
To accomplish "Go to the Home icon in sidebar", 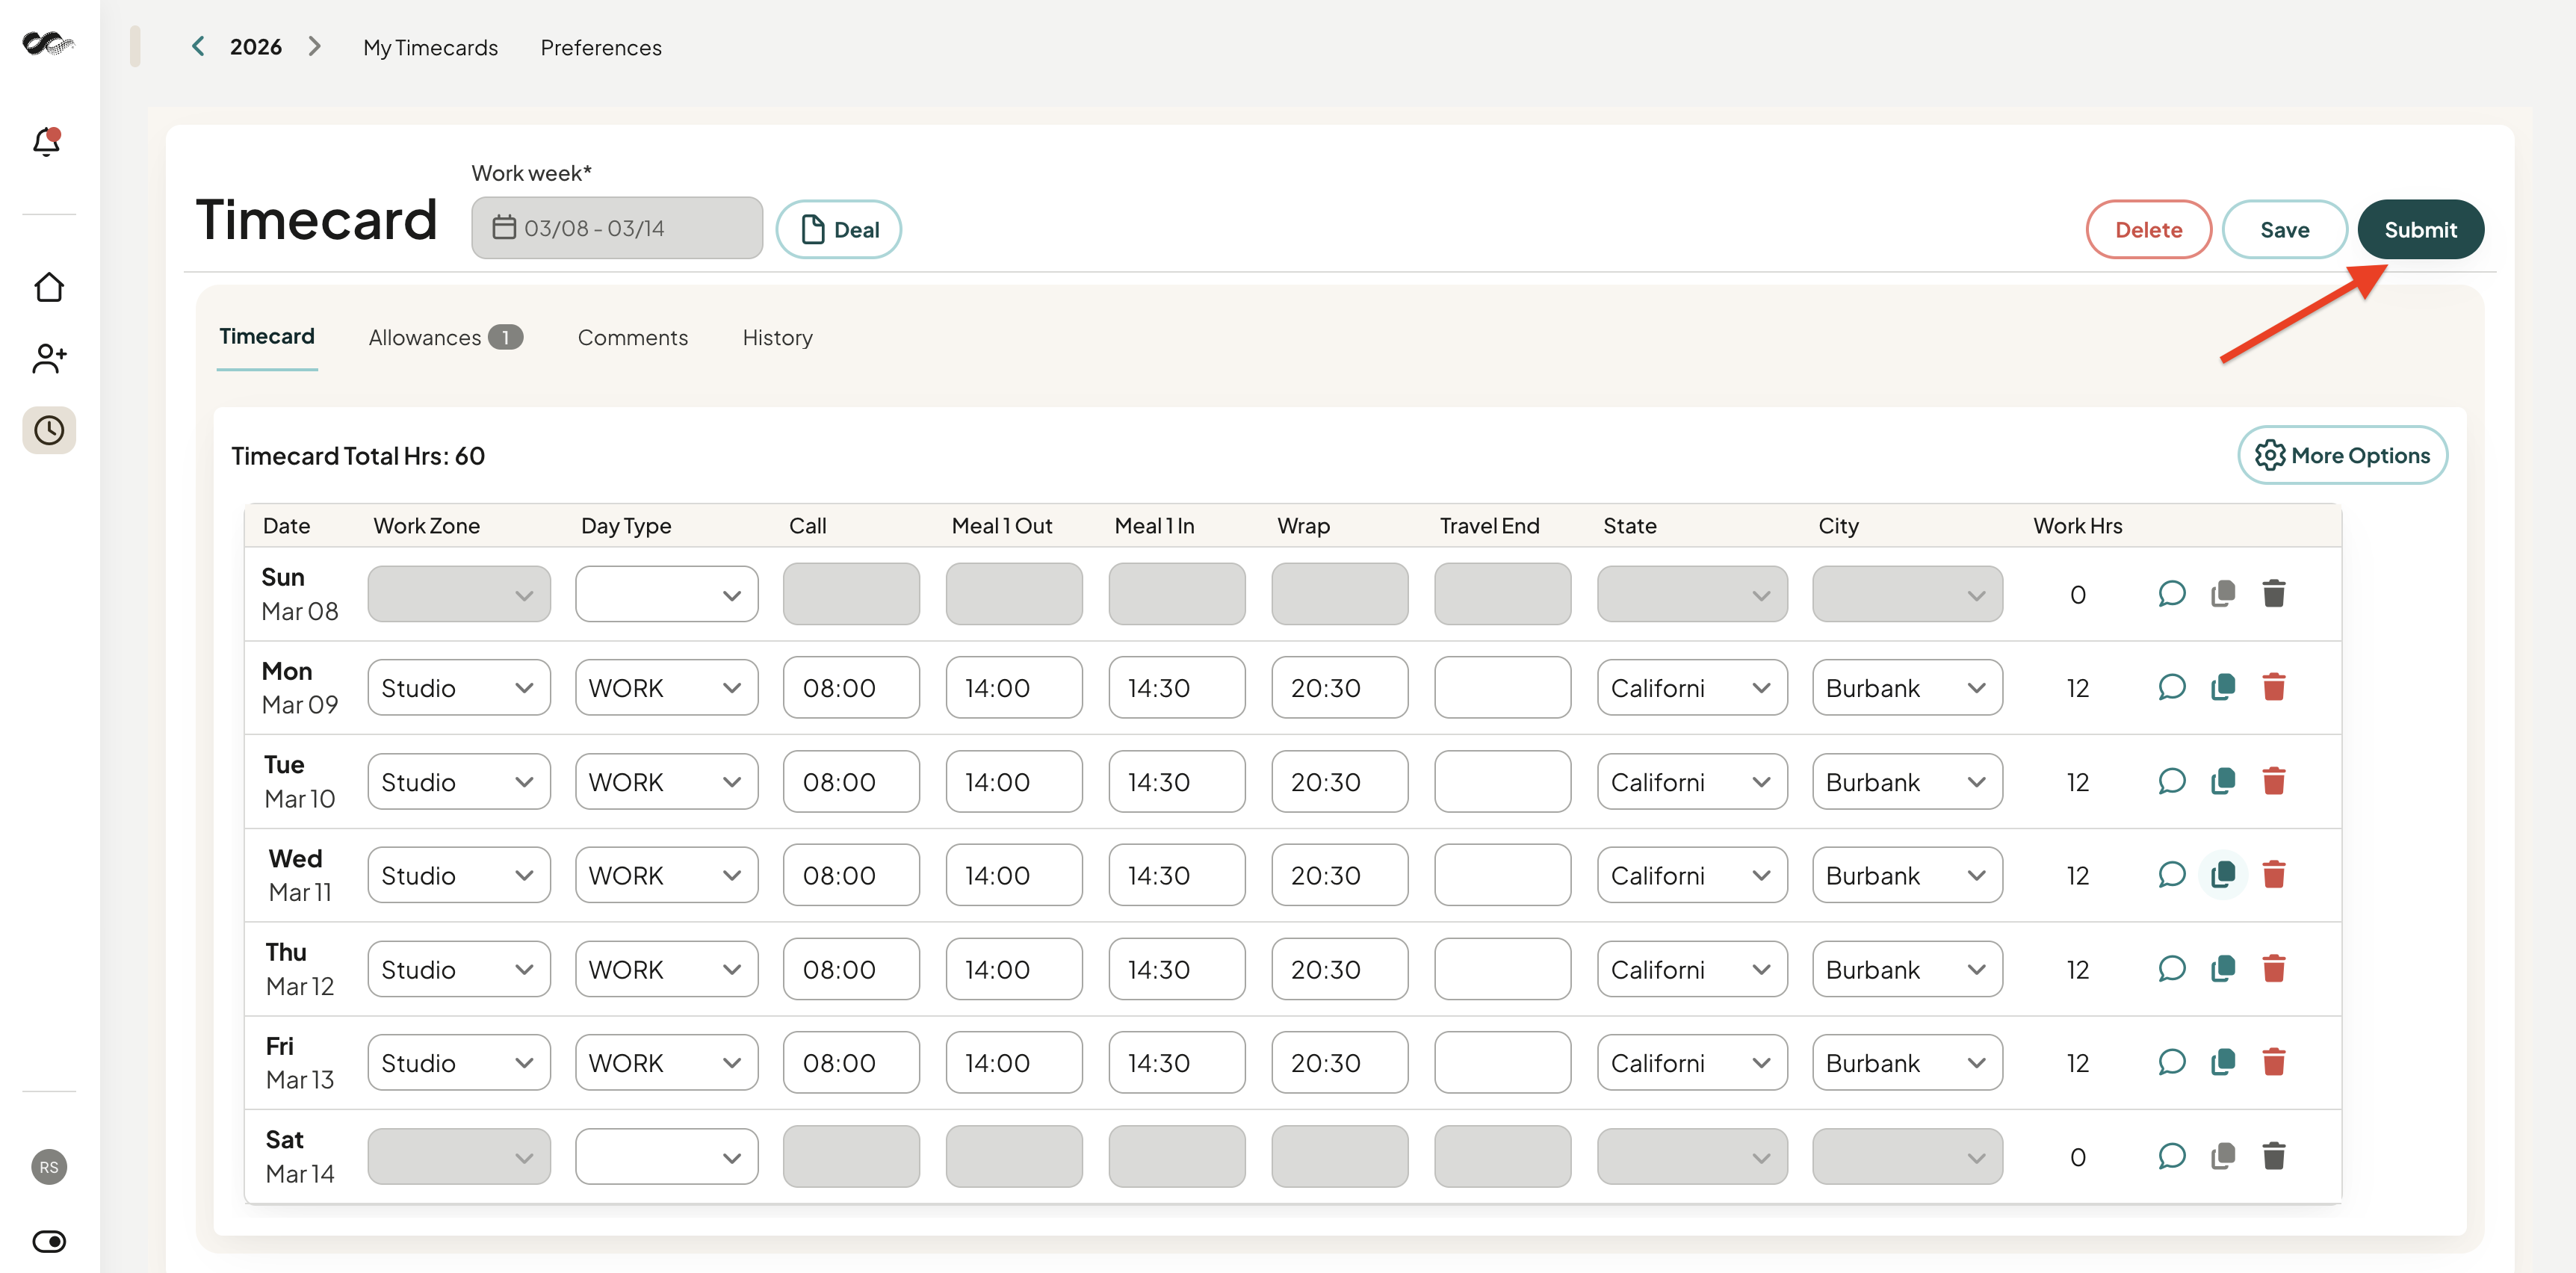I will coord(49,288).
